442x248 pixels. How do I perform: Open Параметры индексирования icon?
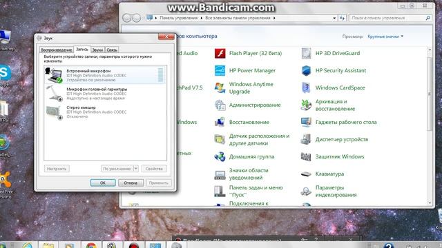(306, 192)
